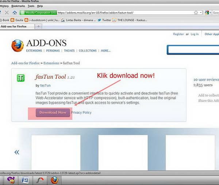The height and width of the screenshot is (185, 219).
Task: Click the bookmark star in the URL bar
Action: coord(196,12)
